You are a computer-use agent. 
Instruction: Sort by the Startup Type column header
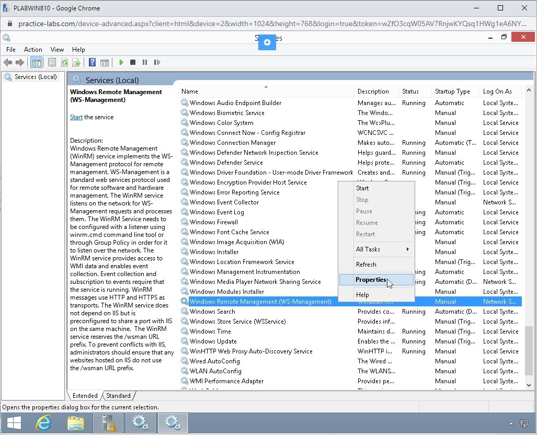coord(455,91)
